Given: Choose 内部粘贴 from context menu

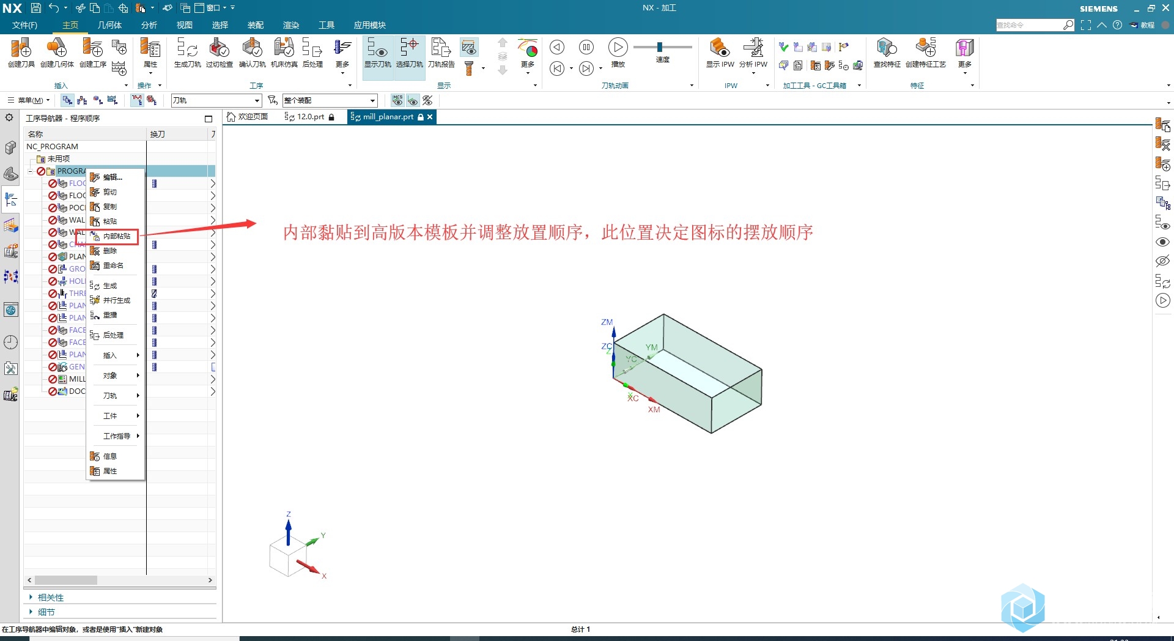Looking at the screenshot, I should tap(116, 236).
